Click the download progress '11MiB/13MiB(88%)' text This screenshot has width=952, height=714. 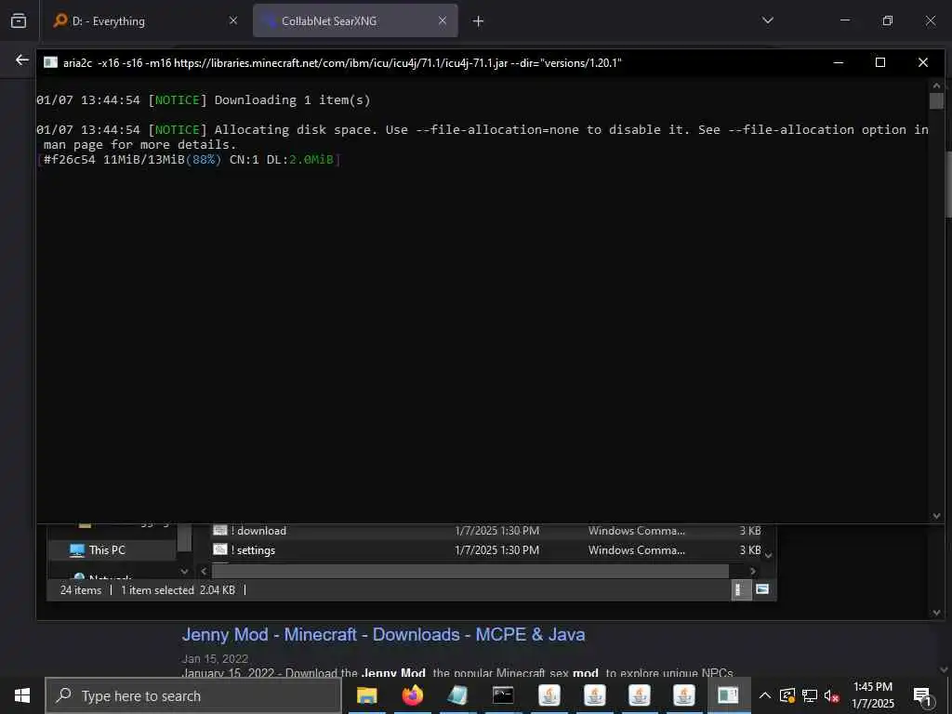click(x=162, y=160)
